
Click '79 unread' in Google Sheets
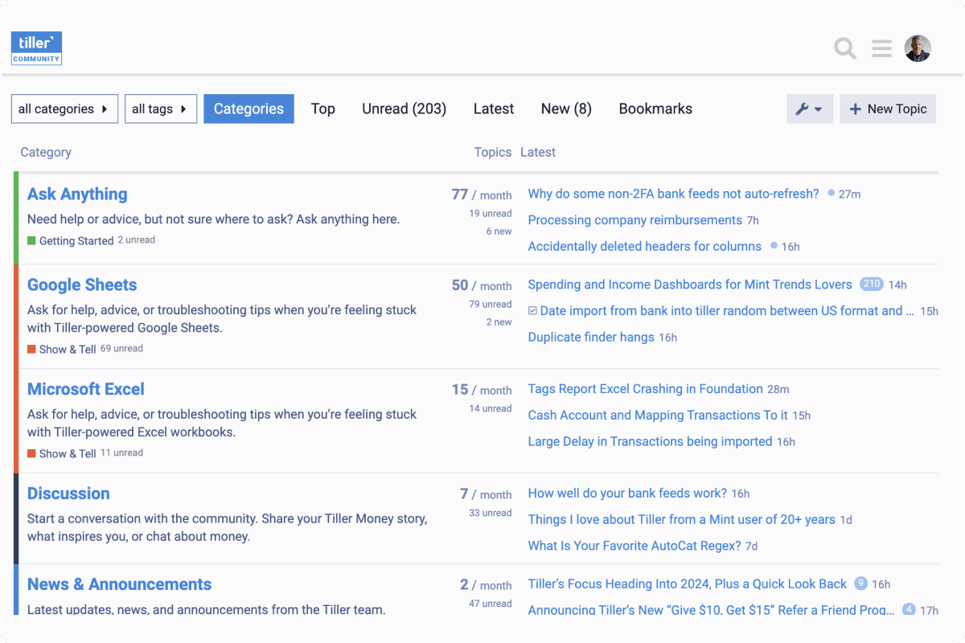[x=491, y=305]
